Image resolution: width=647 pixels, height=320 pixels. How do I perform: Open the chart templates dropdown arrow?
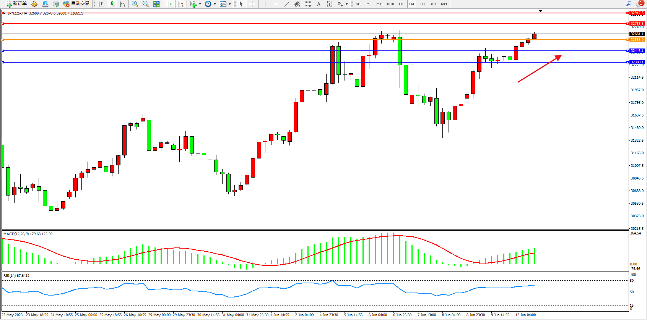click(x=229, y=4)
